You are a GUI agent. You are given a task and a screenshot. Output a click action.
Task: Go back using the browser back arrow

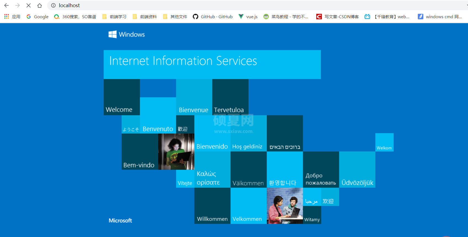coord(6,5)
